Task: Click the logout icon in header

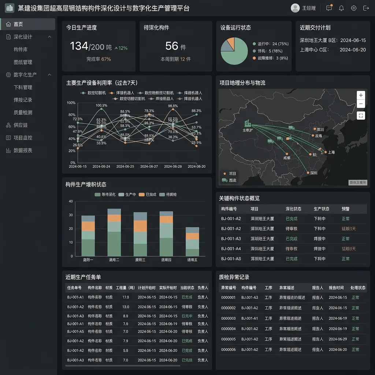Action: [366, 8]
